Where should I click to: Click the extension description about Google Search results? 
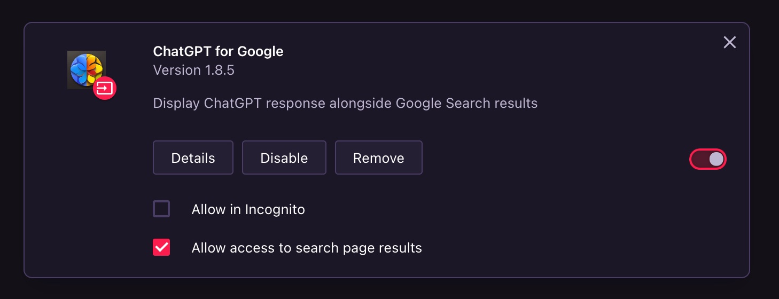tap(345, 103)
